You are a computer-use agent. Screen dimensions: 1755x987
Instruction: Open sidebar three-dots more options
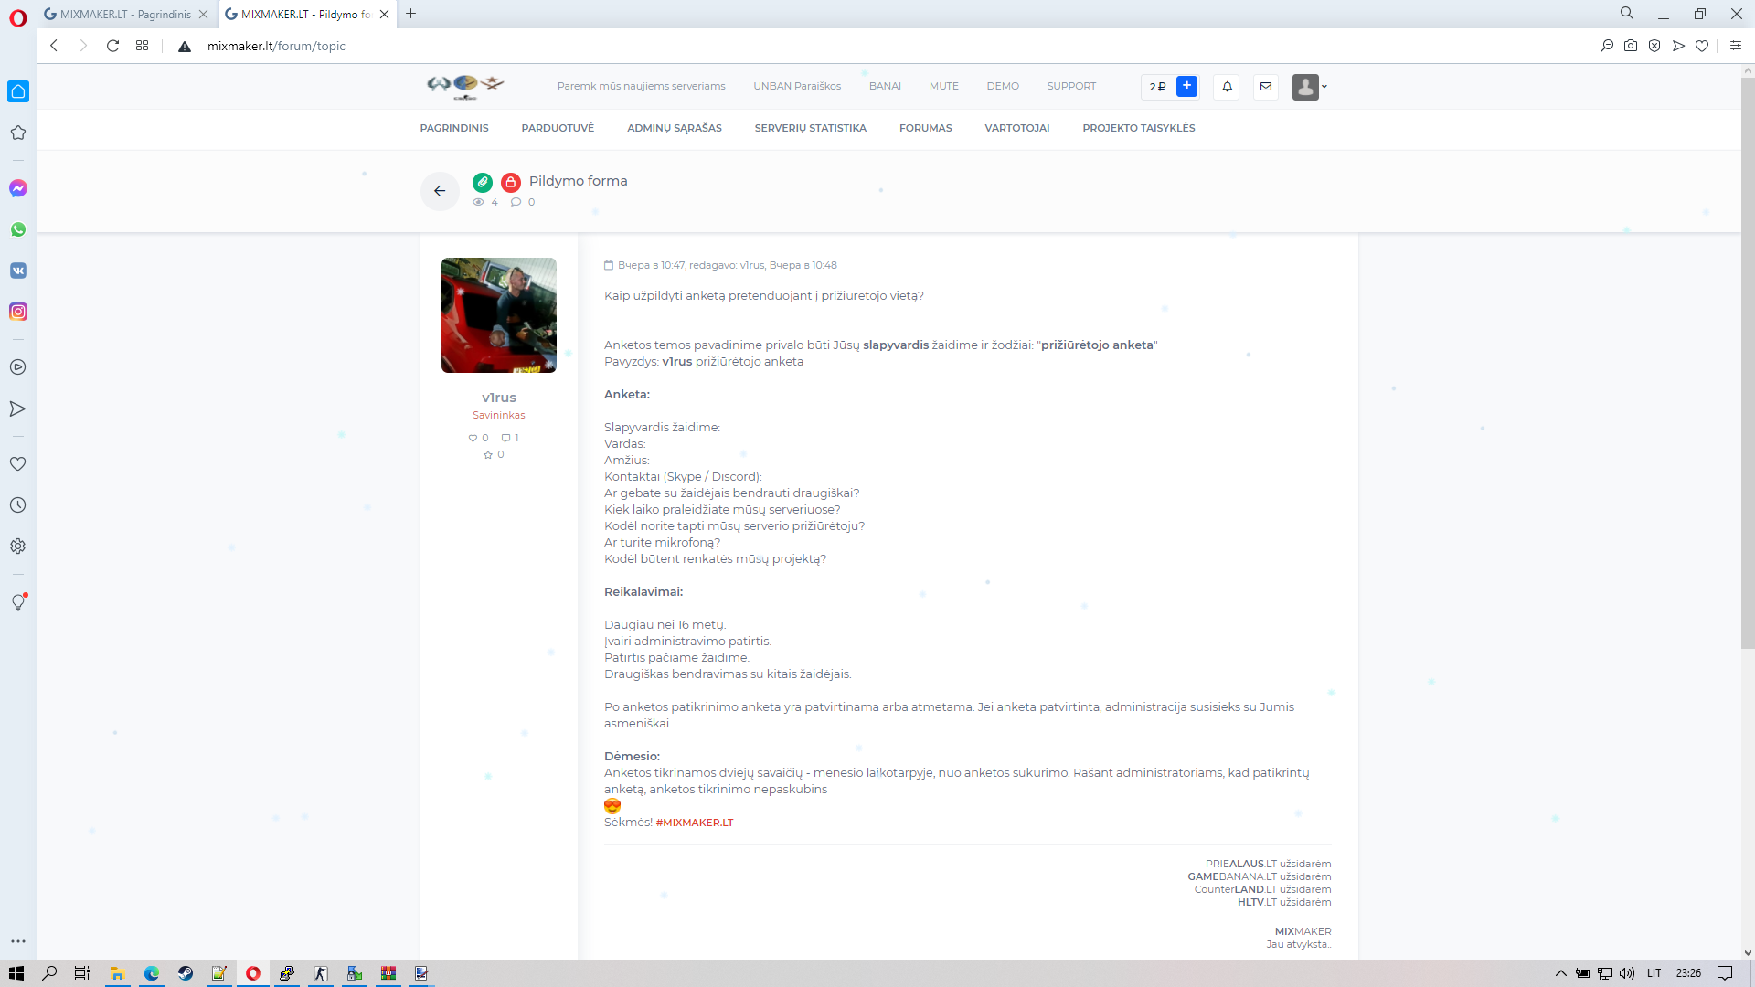[18, 941]
